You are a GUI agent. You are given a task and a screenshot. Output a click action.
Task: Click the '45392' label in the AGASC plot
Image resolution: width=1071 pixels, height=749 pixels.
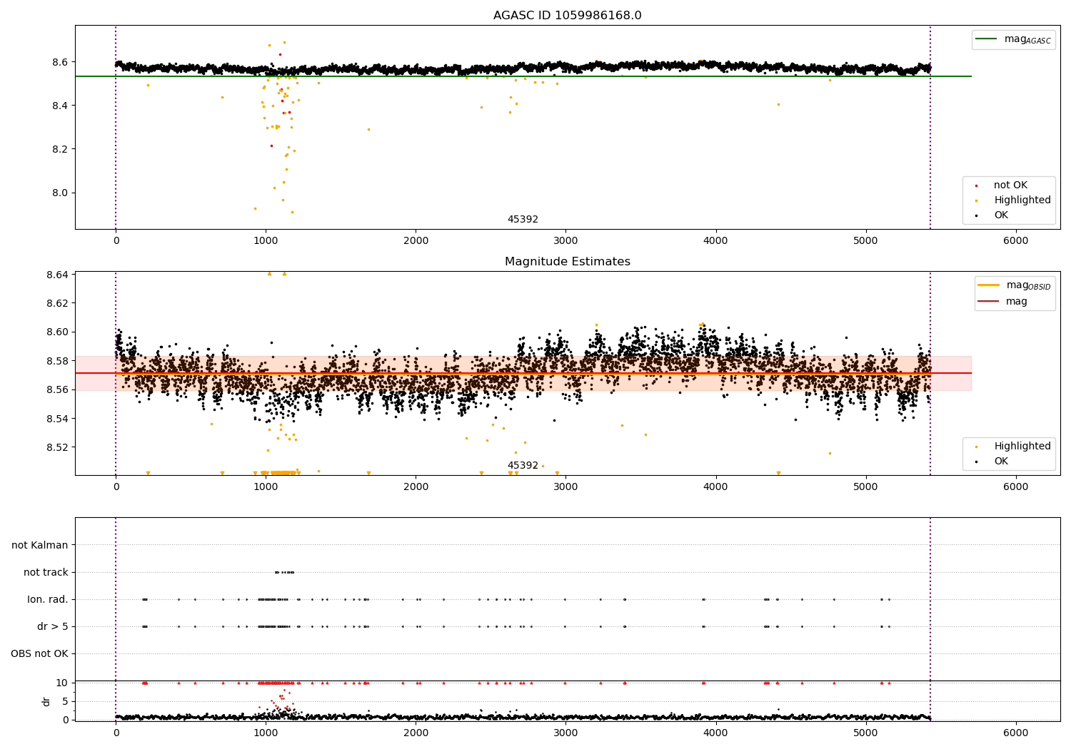pos(523,220)
